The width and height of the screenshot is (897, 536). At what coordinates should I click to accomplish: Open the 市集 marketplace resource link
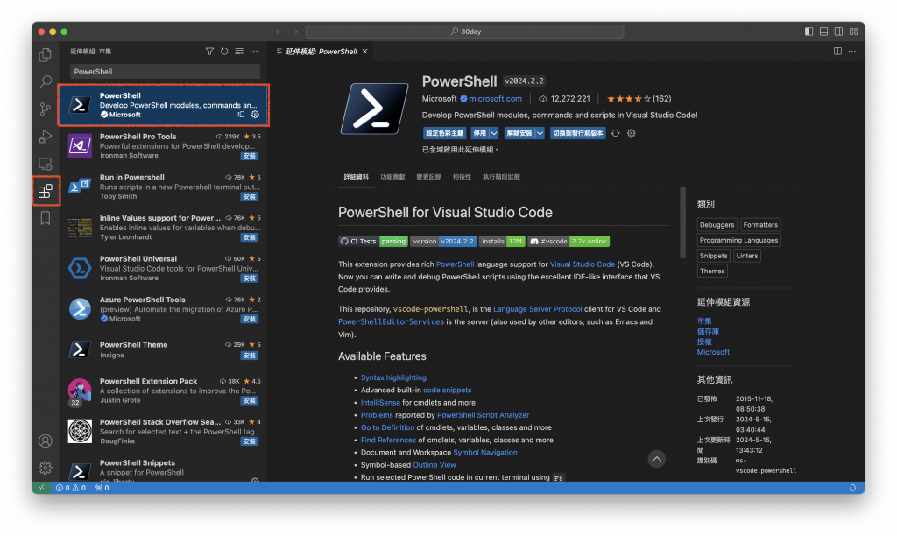tap(704, 321)
